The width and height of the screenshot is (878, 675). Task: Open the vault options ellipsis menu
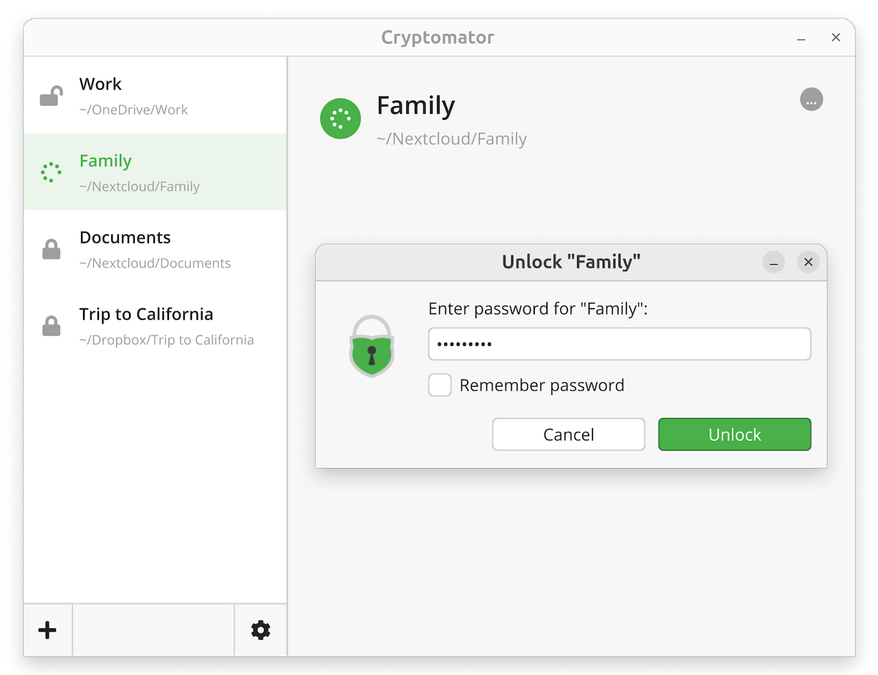coord(812,100)
